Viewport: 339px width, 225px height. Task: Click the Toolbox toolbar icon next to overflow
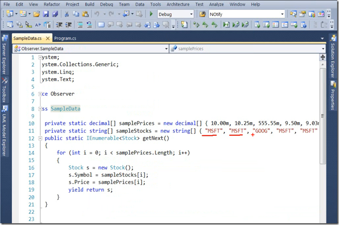[321, 14]
